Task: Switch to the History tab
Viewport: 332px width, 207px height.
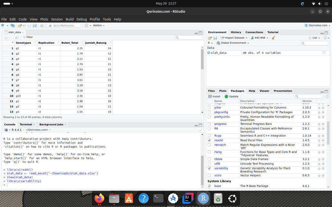Action: (236, 32)
